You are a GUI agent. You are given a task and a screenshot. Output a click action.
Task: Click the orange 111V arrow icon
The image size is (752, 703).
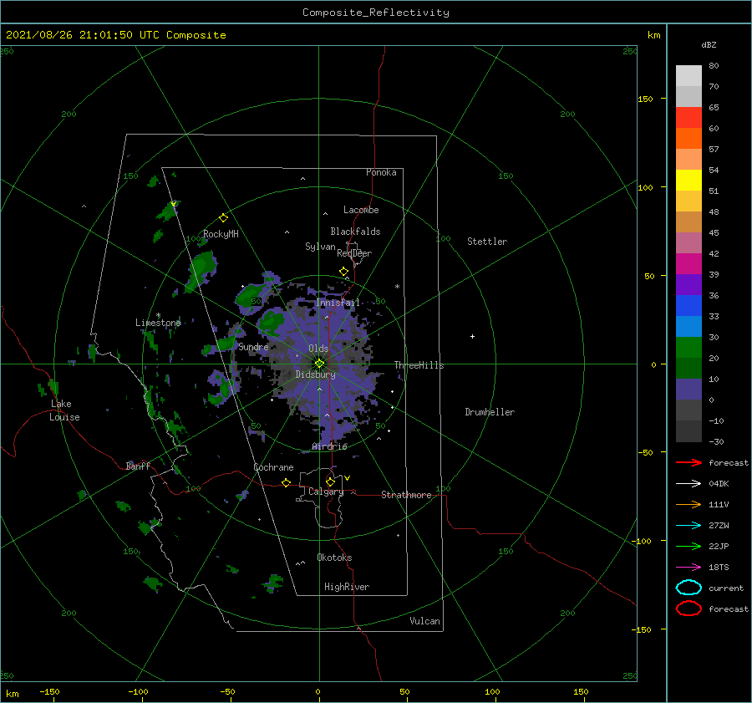click(688, 504)
